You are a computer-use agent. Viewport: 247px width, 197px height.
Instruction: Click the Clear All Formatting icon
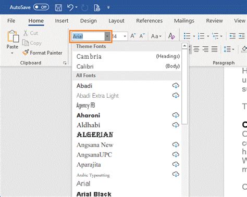(x=171, y=36)
